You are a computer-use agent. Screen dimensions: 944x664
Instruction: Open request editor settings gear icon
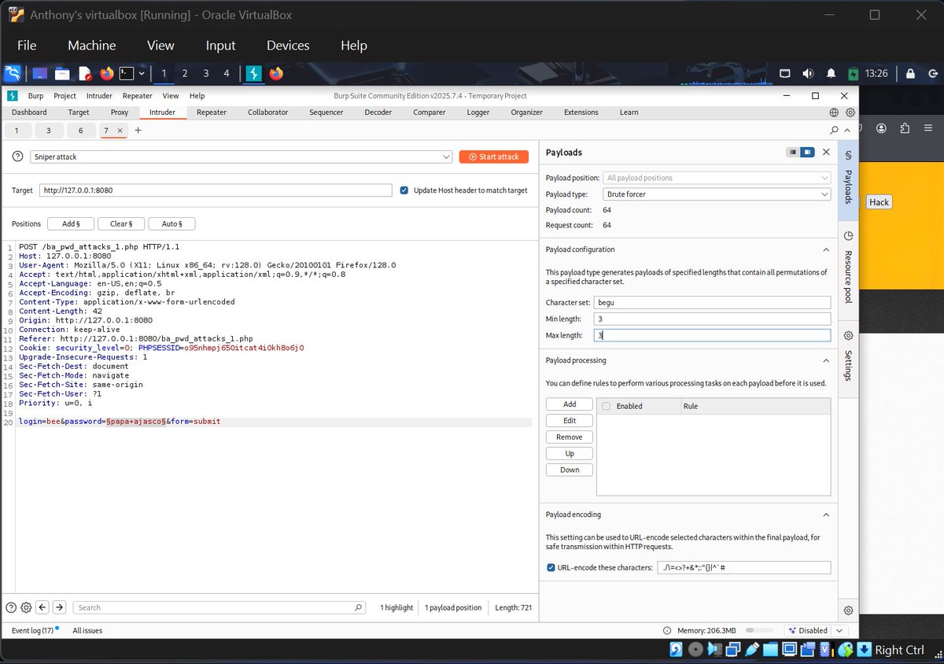tap(26, 607)
